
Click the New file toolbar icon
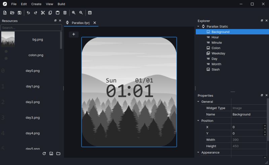[x=5, y=13]
